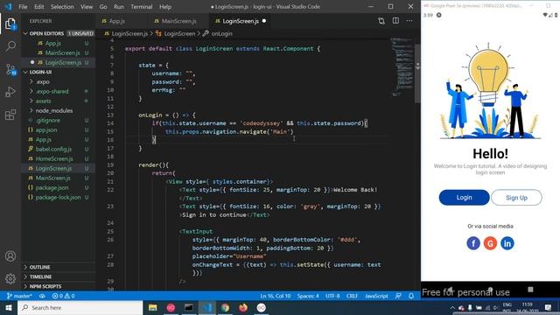Viewport: 560px width, 315px height.
Task: Click the Windows taskbar search box
Action: click(80, 307)
